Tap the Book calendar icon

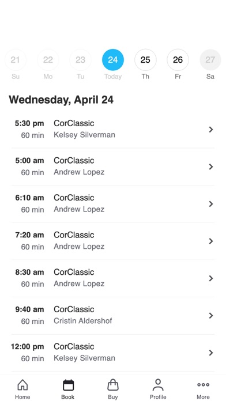(68, 385)
